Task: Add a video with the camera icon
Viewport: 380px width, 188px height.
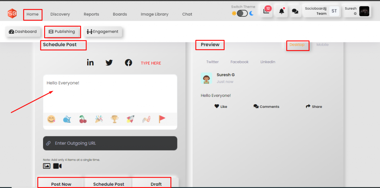Action: (x=58, y=166)
